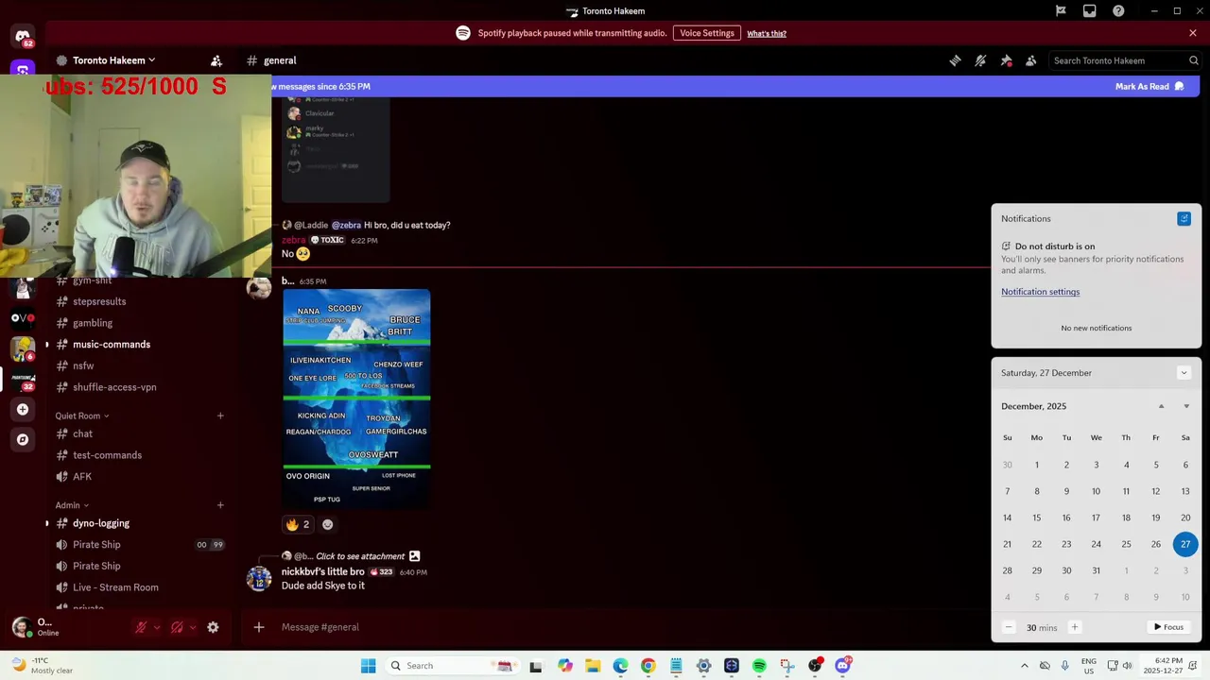The image size is (1210, 680).
Task: Dismiss the Spotify playback paused banner
Action: [x=1193, y=33]
